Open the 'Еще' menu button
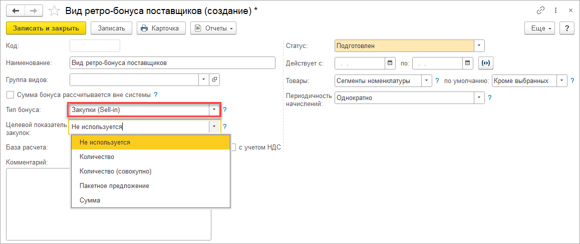580x244 pixels. coord(540,28)
